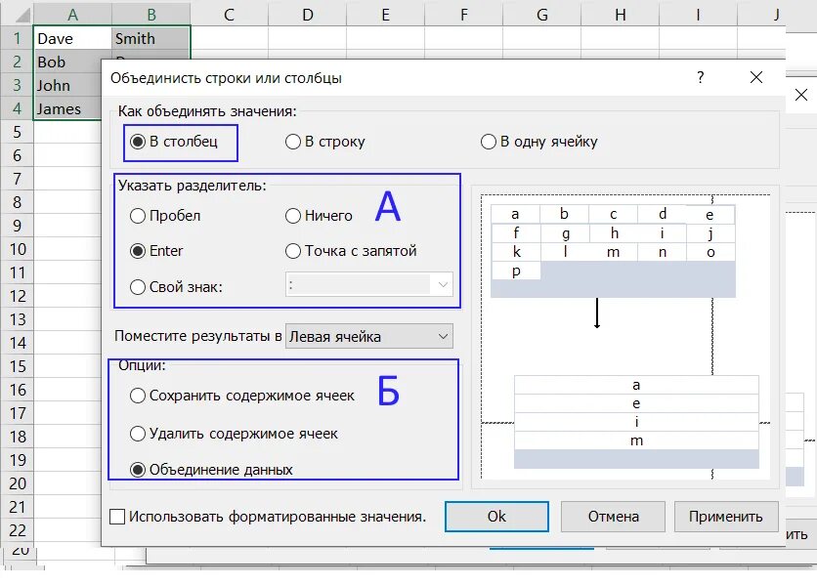Select column A header
The image size is (817, 586).
(x=72, y=15)
